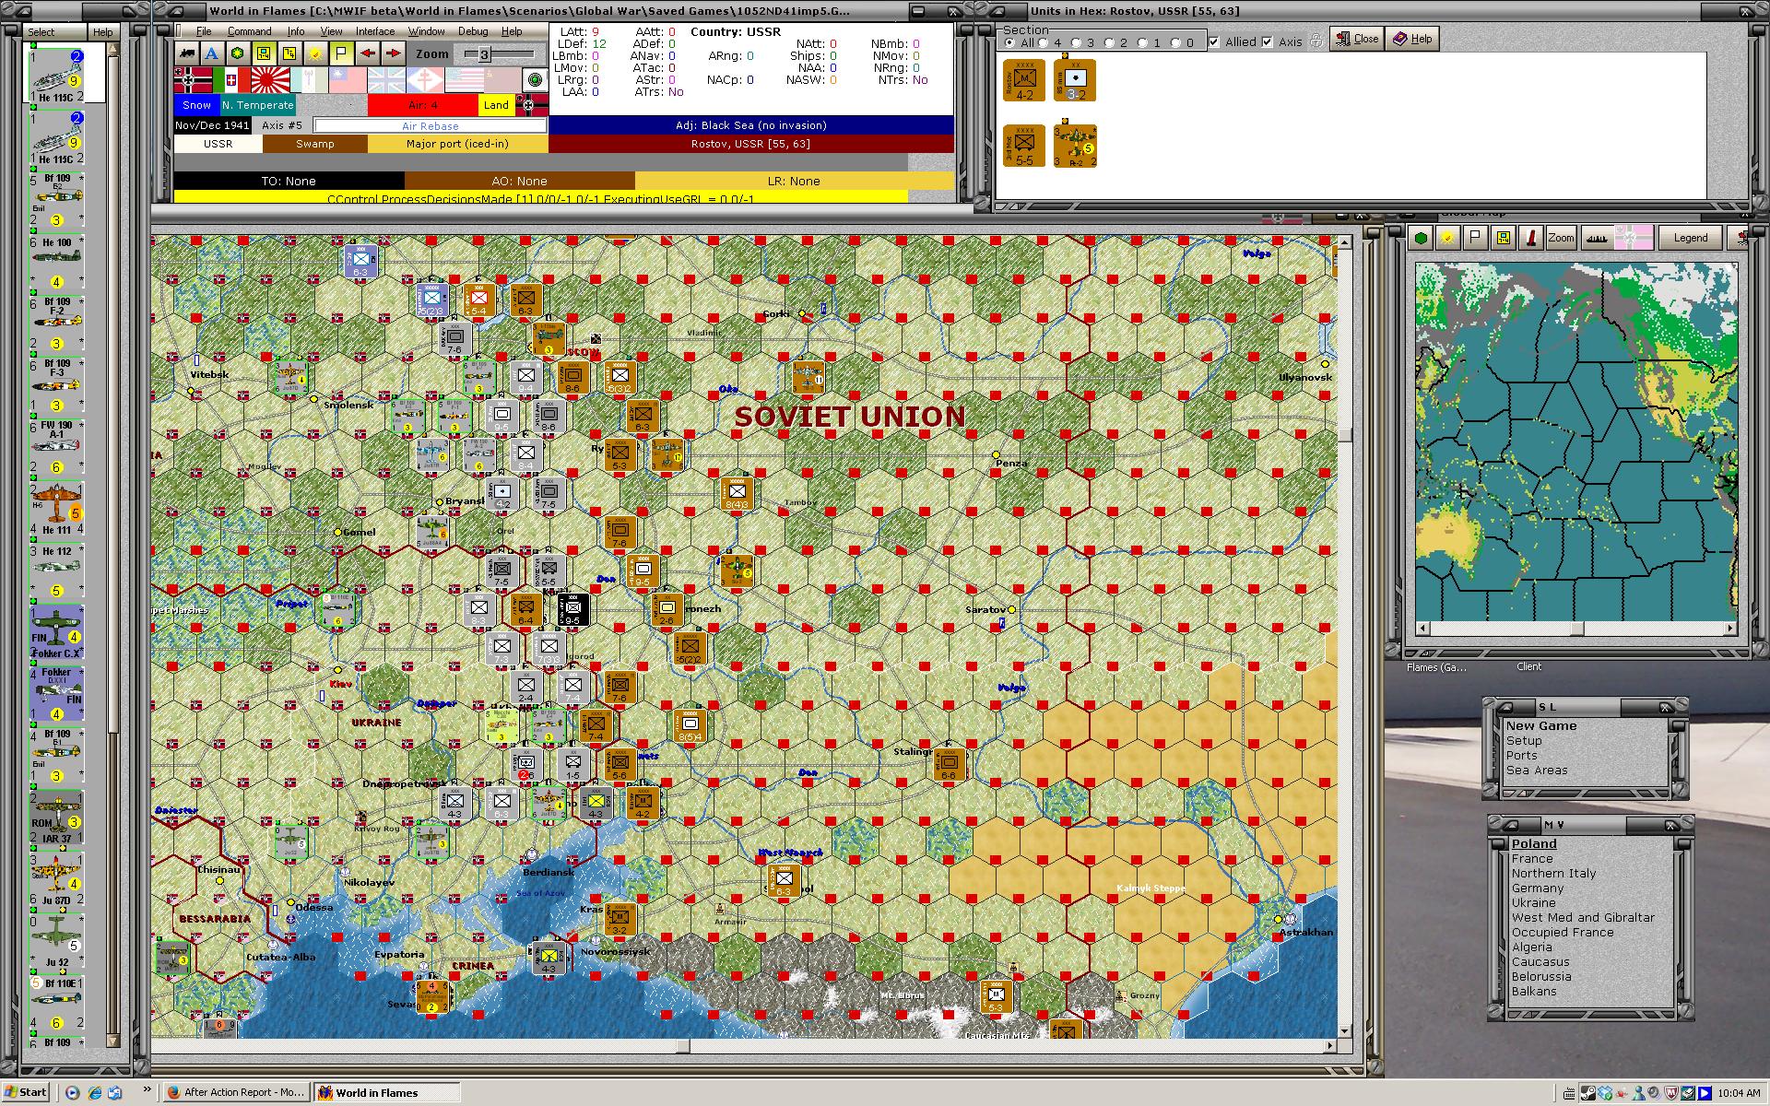
Task: Select section 4 radio button
Action: click(1044, 42)
